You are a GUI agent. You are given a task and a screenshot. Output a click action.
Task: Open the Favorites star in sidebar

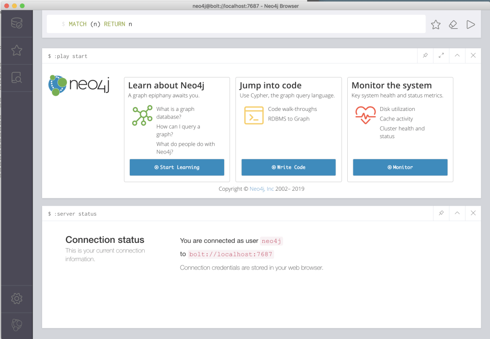[16, 50]
